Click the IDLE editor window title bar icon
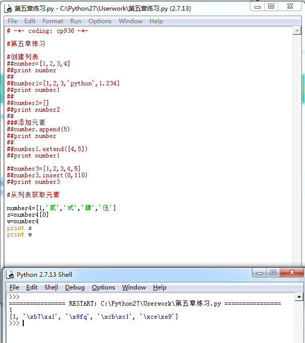 pyautogui.click(x=9, y=8)
